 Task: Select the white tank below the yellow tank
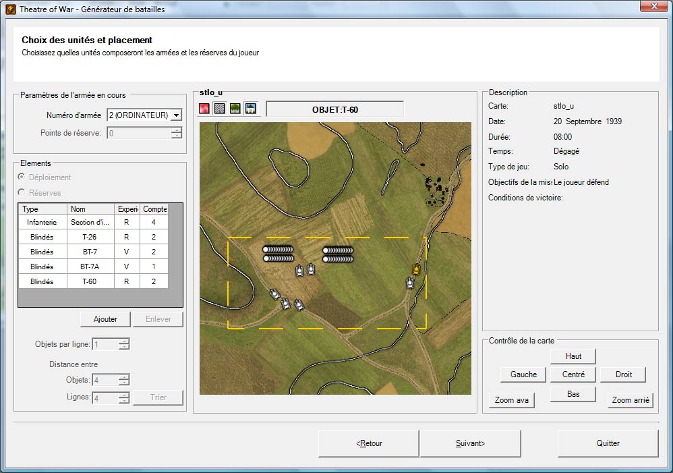click(x=410, y=283)
